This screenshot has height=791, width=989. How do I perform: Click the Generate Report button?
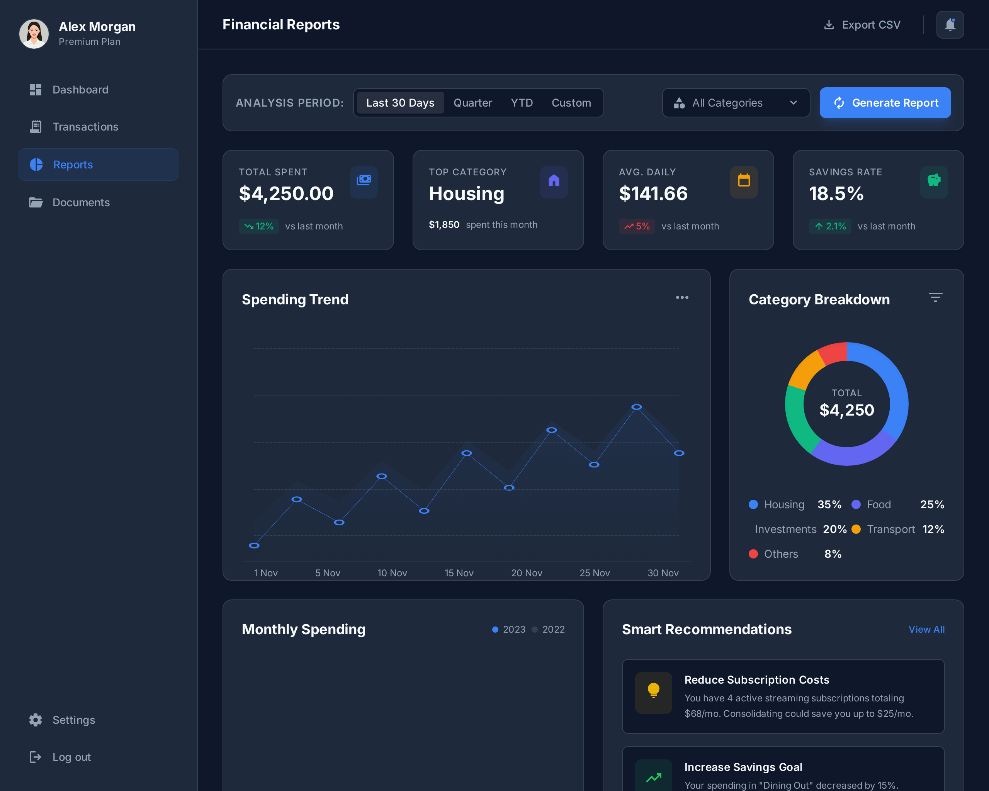(x=885, y=103)
